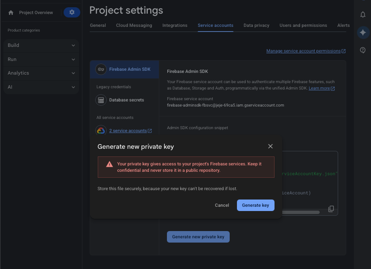This screenshot has width=371, height=269.
Task: Expand the AI category
Action: coord(41,87)
